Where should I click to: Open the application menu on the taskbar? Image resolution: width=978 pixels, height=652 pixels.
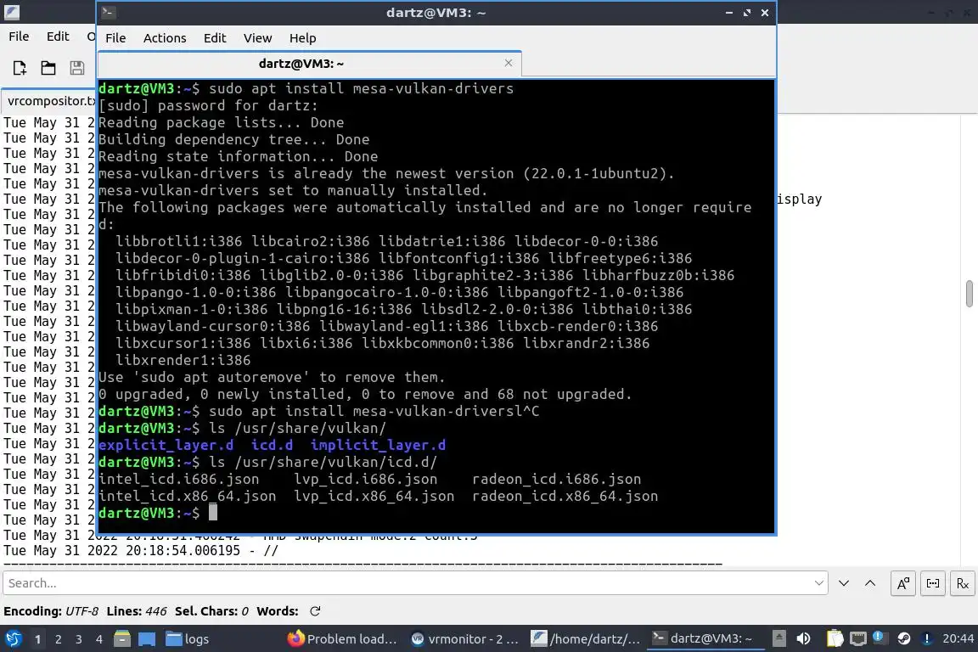click(13, 638)
